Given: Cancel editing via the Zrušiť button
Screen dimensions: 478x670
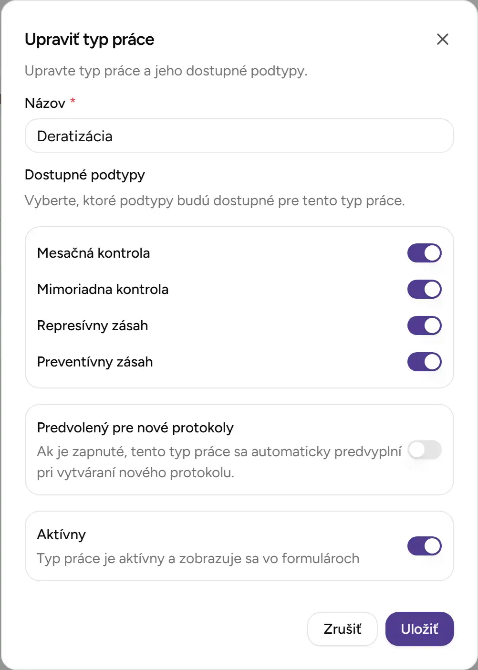Looking at the screenshot, I should click(x=342, y=629).
